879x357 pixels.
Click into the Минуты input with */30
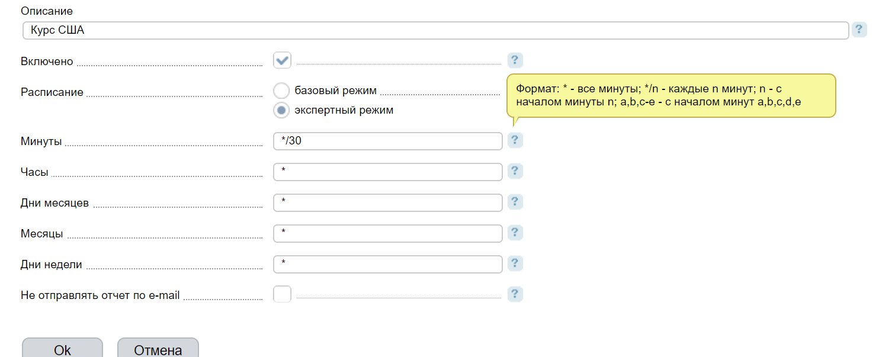click(x=388, y=141)
